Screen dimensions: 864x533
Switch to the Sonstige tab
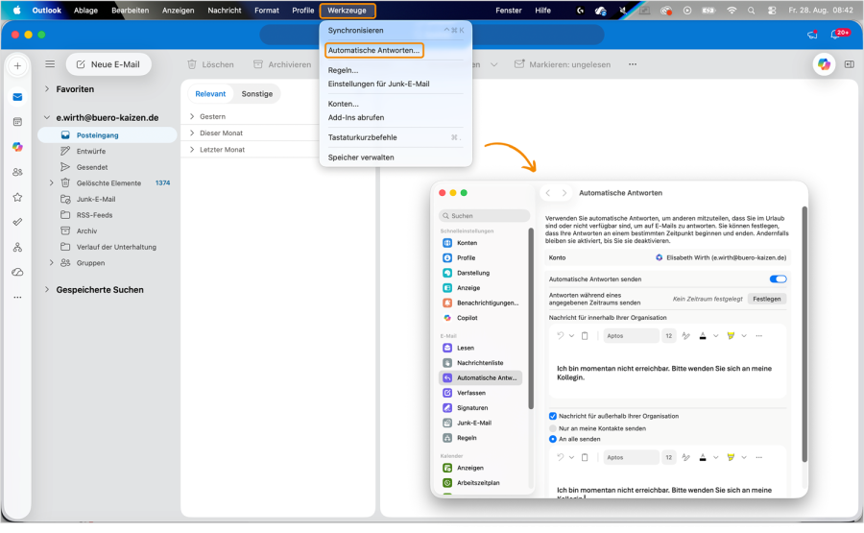click(256, 94)
